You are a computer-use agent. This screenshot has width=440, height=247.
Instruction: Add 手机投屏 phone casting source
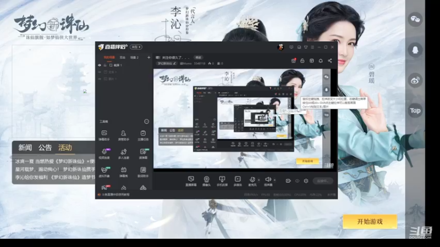click(x=222, y=181)
